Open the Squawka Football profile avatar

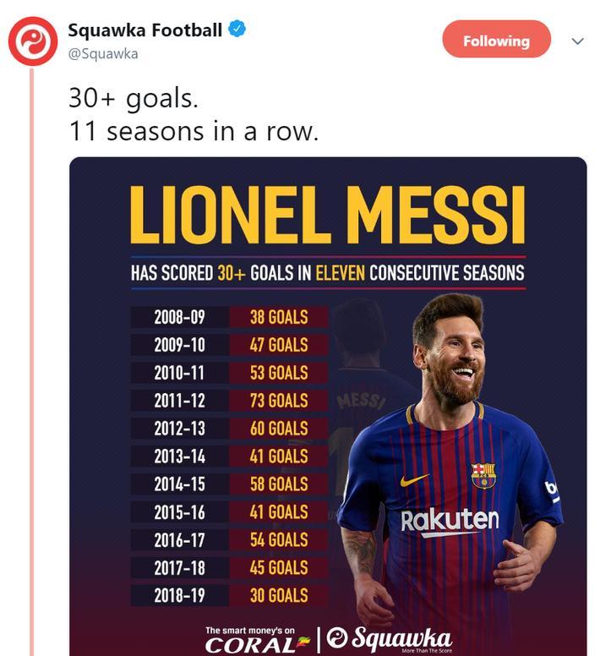click(33, 41)
